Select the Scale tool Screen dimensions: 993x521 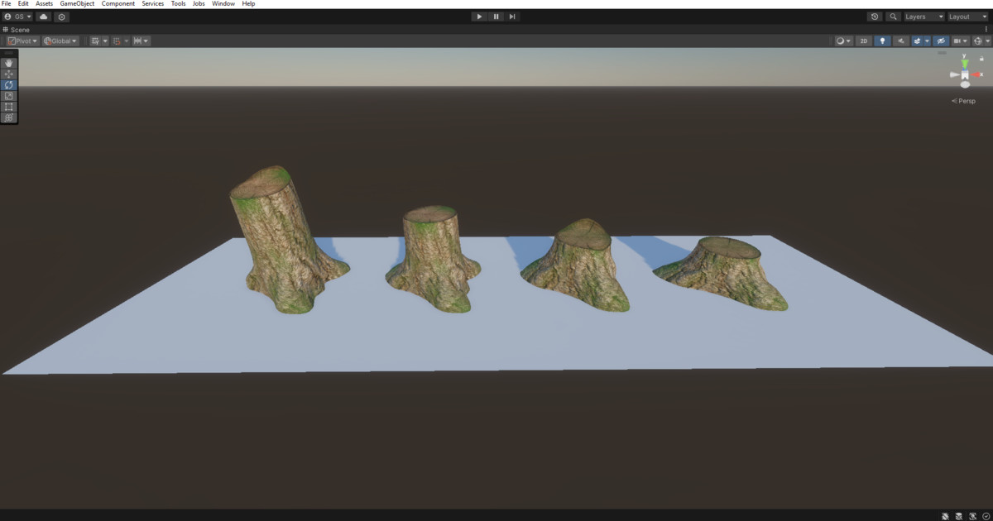(8, 95)
